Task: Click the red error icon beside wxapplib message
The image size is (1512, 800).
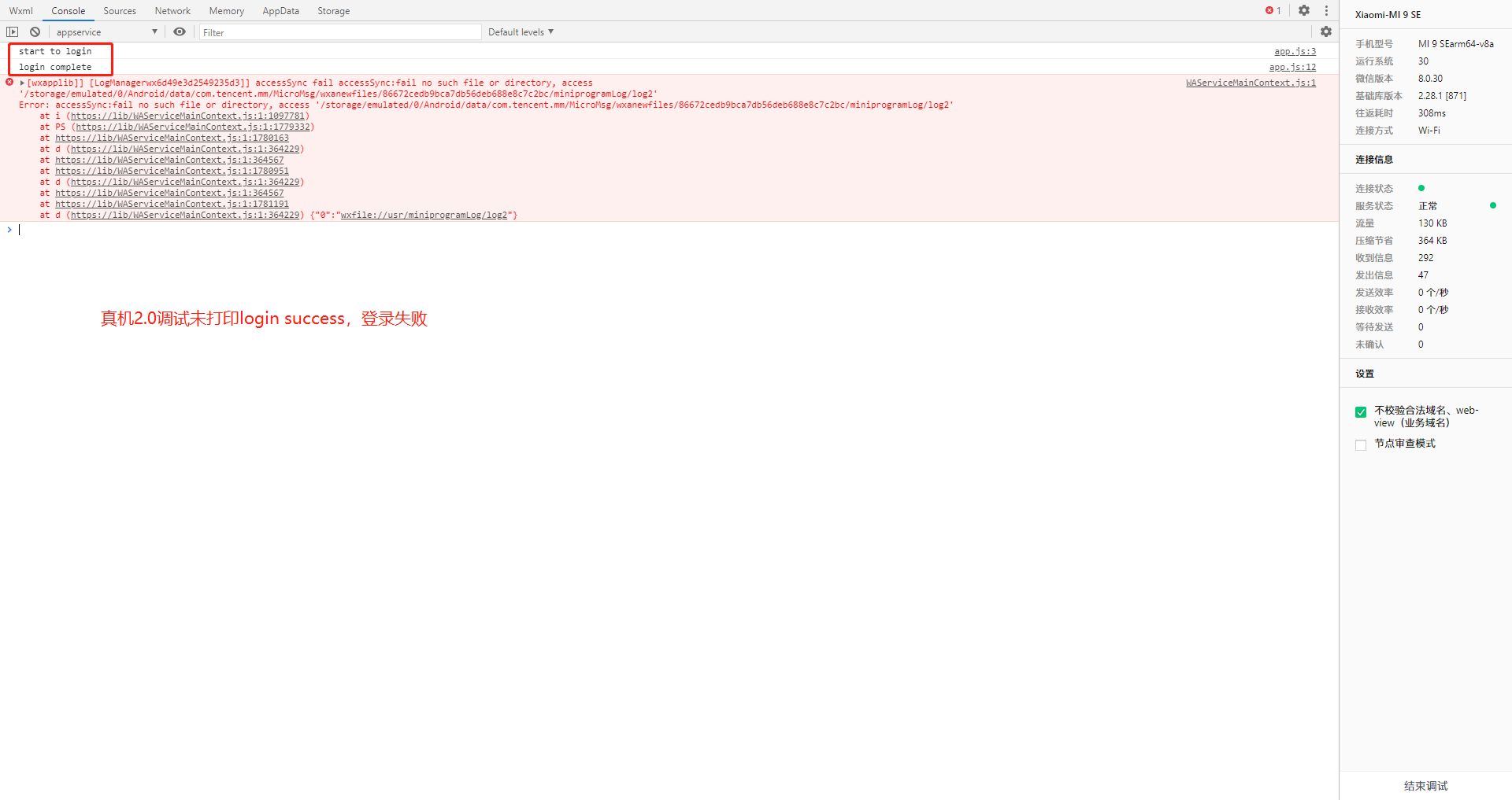Action: (x=9, y=82)
